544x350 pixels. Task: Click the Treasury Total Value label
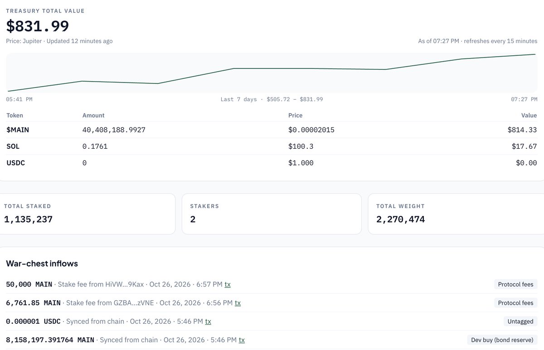click(x=45, y=11)
